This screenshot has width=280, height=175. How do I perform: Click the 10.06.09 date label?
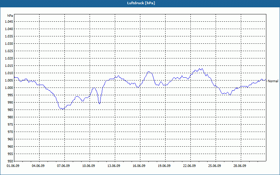89,166
